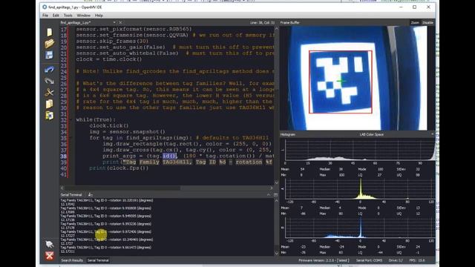Undo the last edit using blue arrow
Viewport: 475px width, 267px height.
pos(49,70)
